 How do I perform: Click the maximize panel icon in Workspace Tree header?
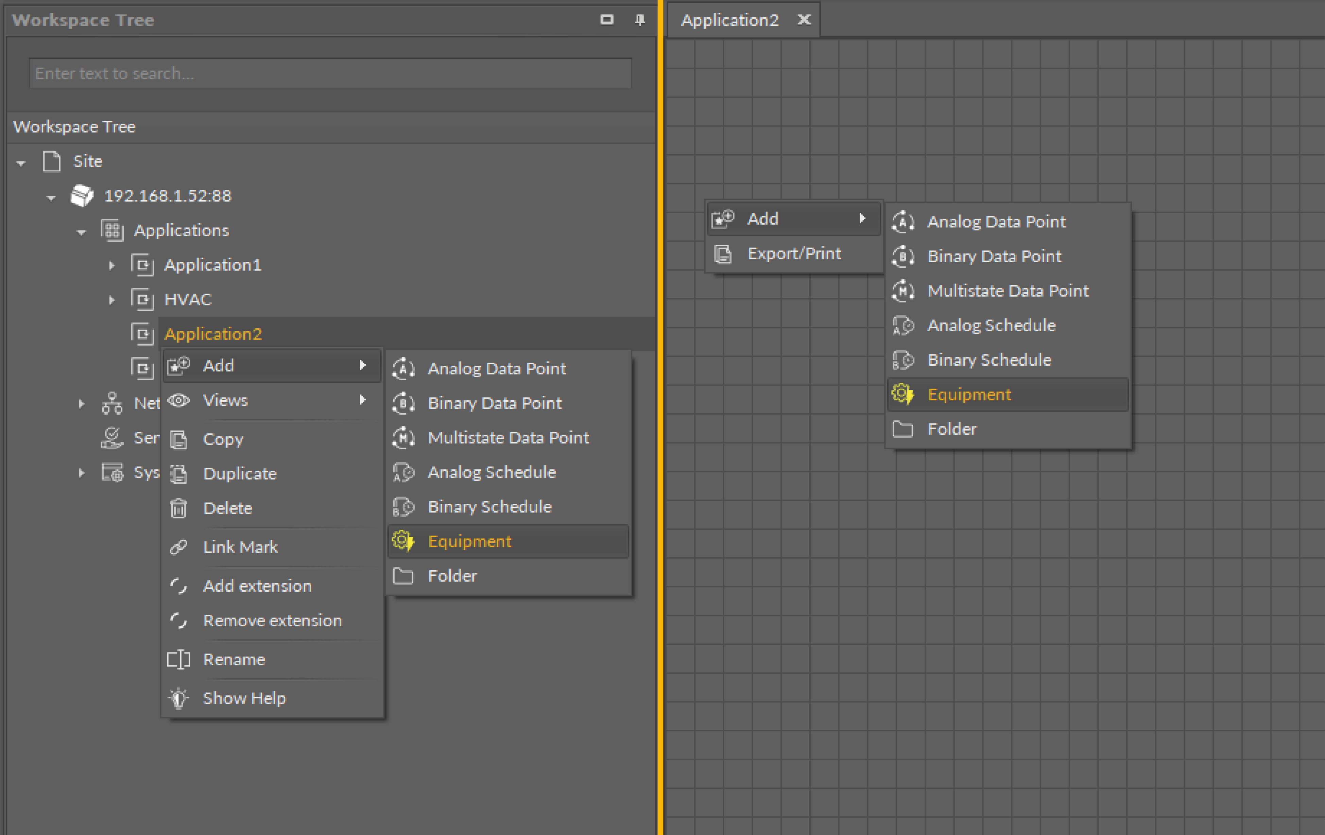coord(606,20)
